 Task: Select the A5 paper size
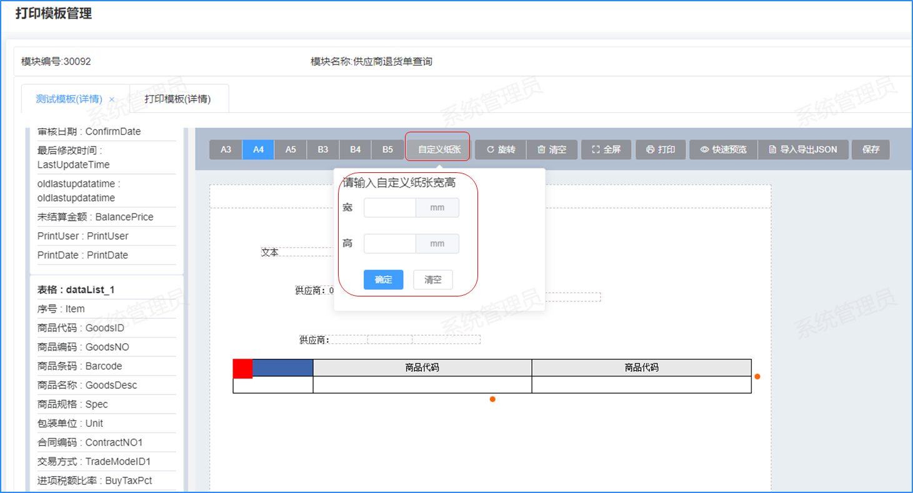[x=291, y=150]
